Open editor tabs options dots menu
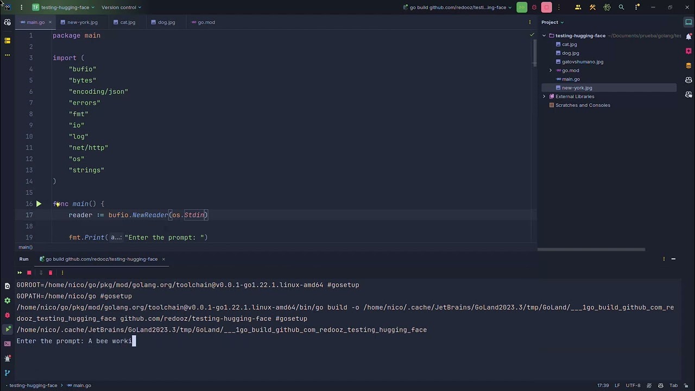Image resolution: width=695 pixels, height=391 pixels. (530, 22)
